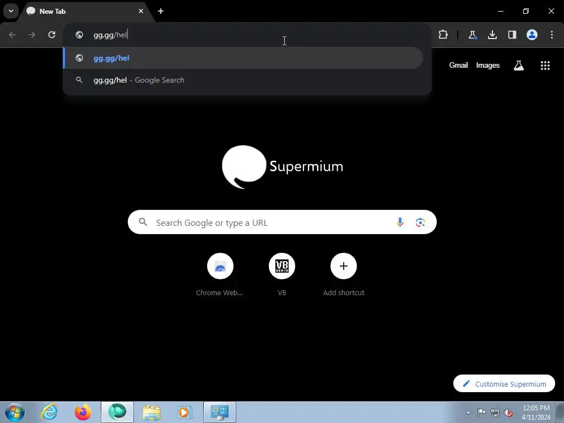The width and height of the screenshot is (564, 423).
Task: Open a new tab with plus button
Action: tap(161, 11)
